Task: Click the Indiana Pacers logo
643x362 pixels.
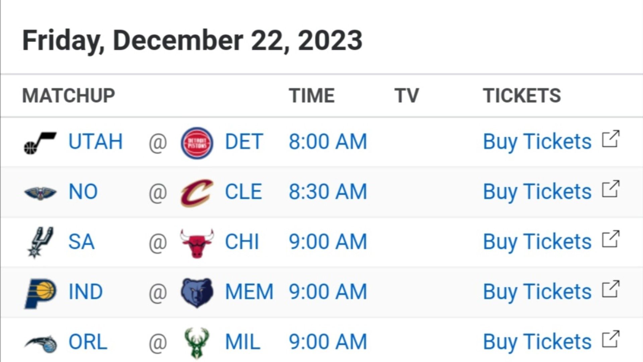Action: (x=40, y=293)
